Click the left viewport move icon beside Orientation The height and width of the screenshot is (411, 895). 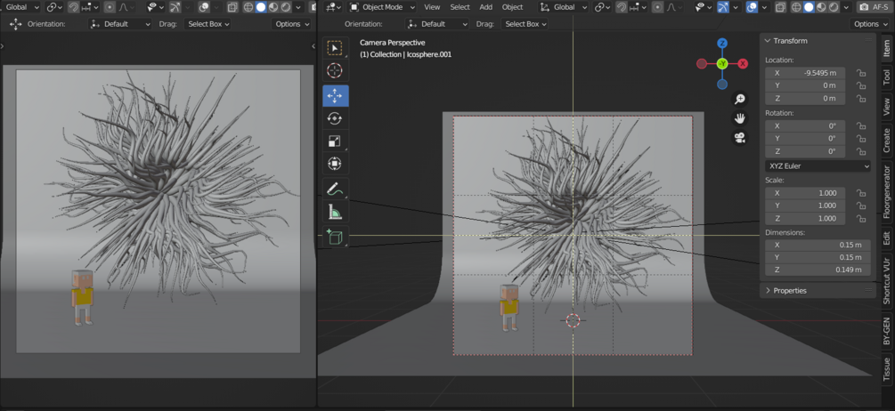click(x=15, y=24)
